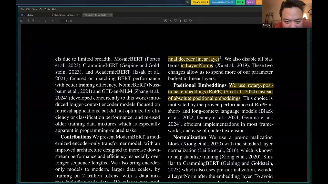Select the Area selection tool
The width and height of the screenshot is (328, 184).
[185, 21]
